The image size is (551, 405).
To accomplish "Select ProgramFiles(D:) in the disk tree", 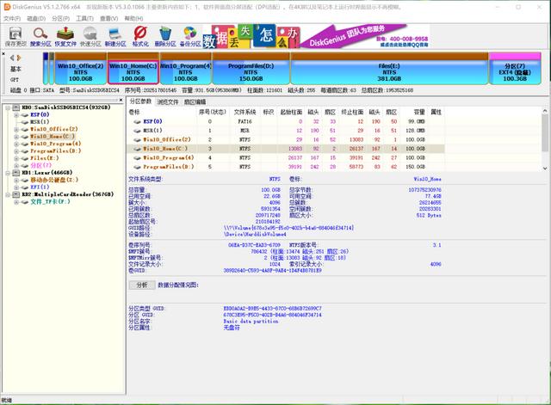I will 55,150.
